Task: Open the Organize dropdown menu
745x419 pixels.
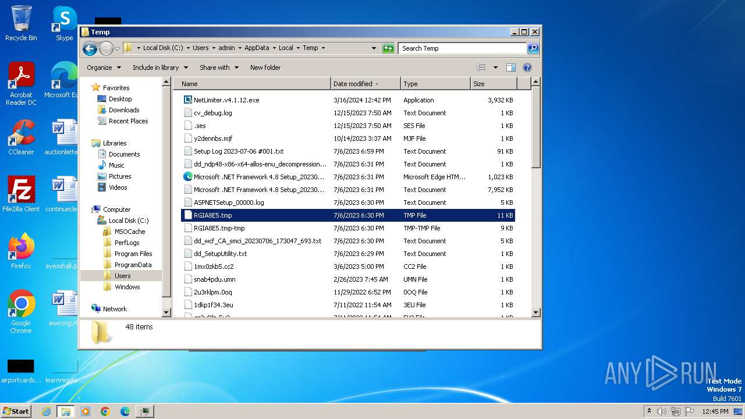Action: 104,68
